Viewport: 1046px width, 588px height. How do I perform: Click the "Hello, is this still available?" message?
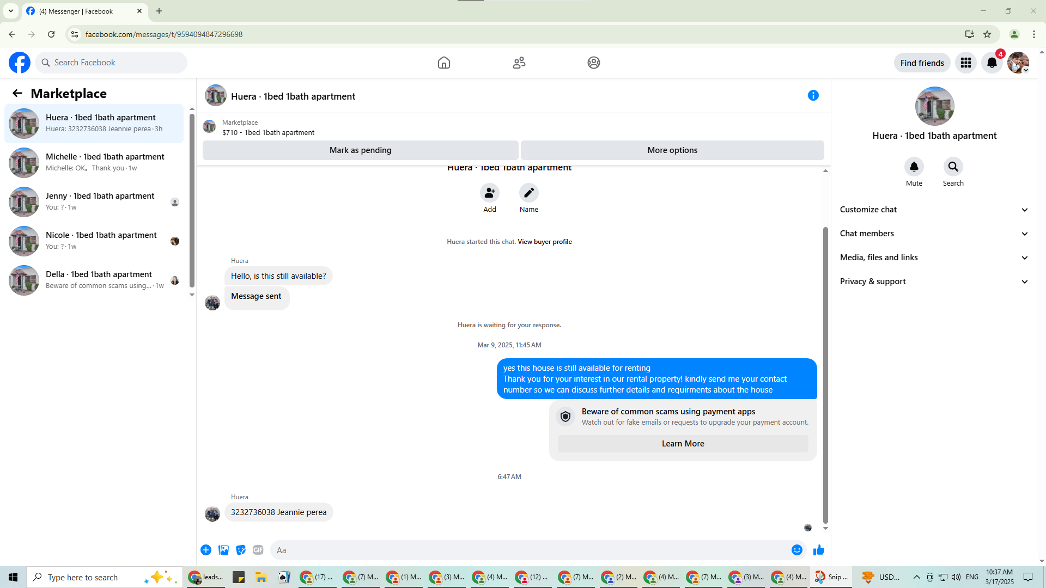click(278, 276)
